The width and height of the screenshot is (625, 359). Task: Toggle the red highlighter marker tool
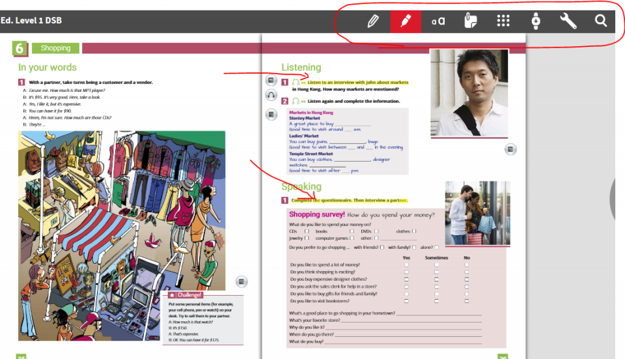click(x=406, y=22)
